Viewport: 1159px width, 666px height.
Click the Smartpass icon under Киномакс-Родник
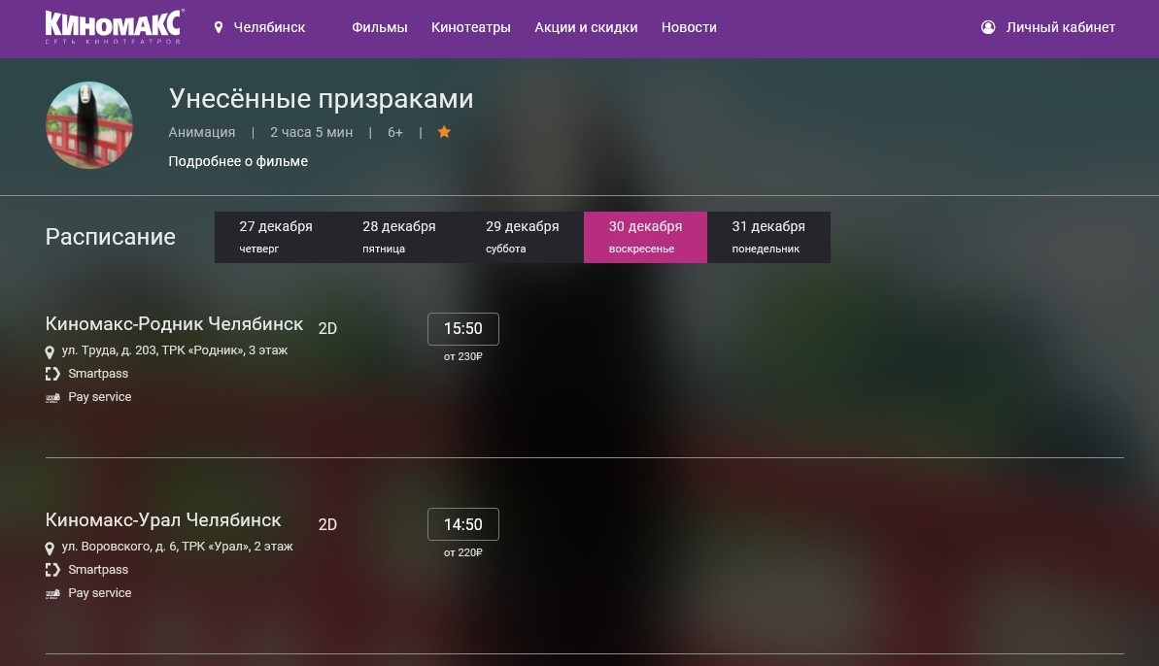point(52,374)
